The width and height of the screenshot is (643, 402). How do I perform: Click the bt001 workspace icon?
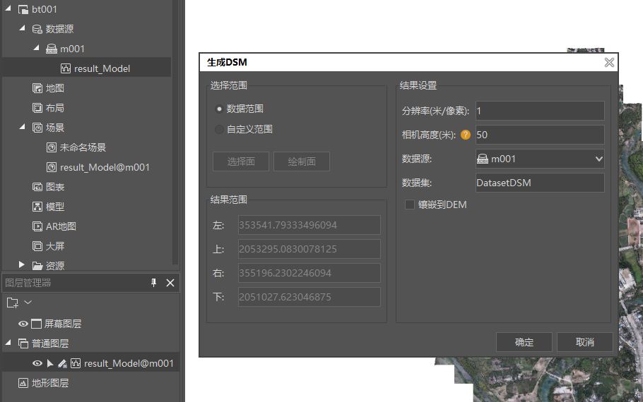23,9
